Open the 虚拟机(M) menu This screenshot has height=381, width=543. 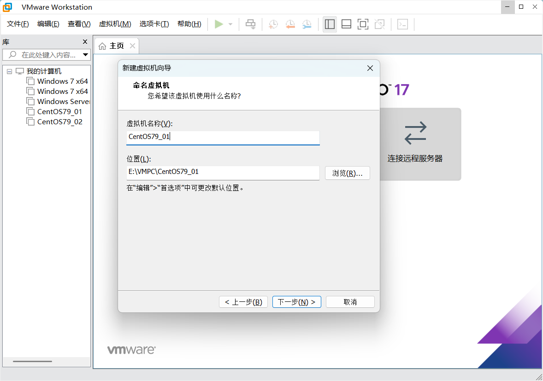[115, 24]
